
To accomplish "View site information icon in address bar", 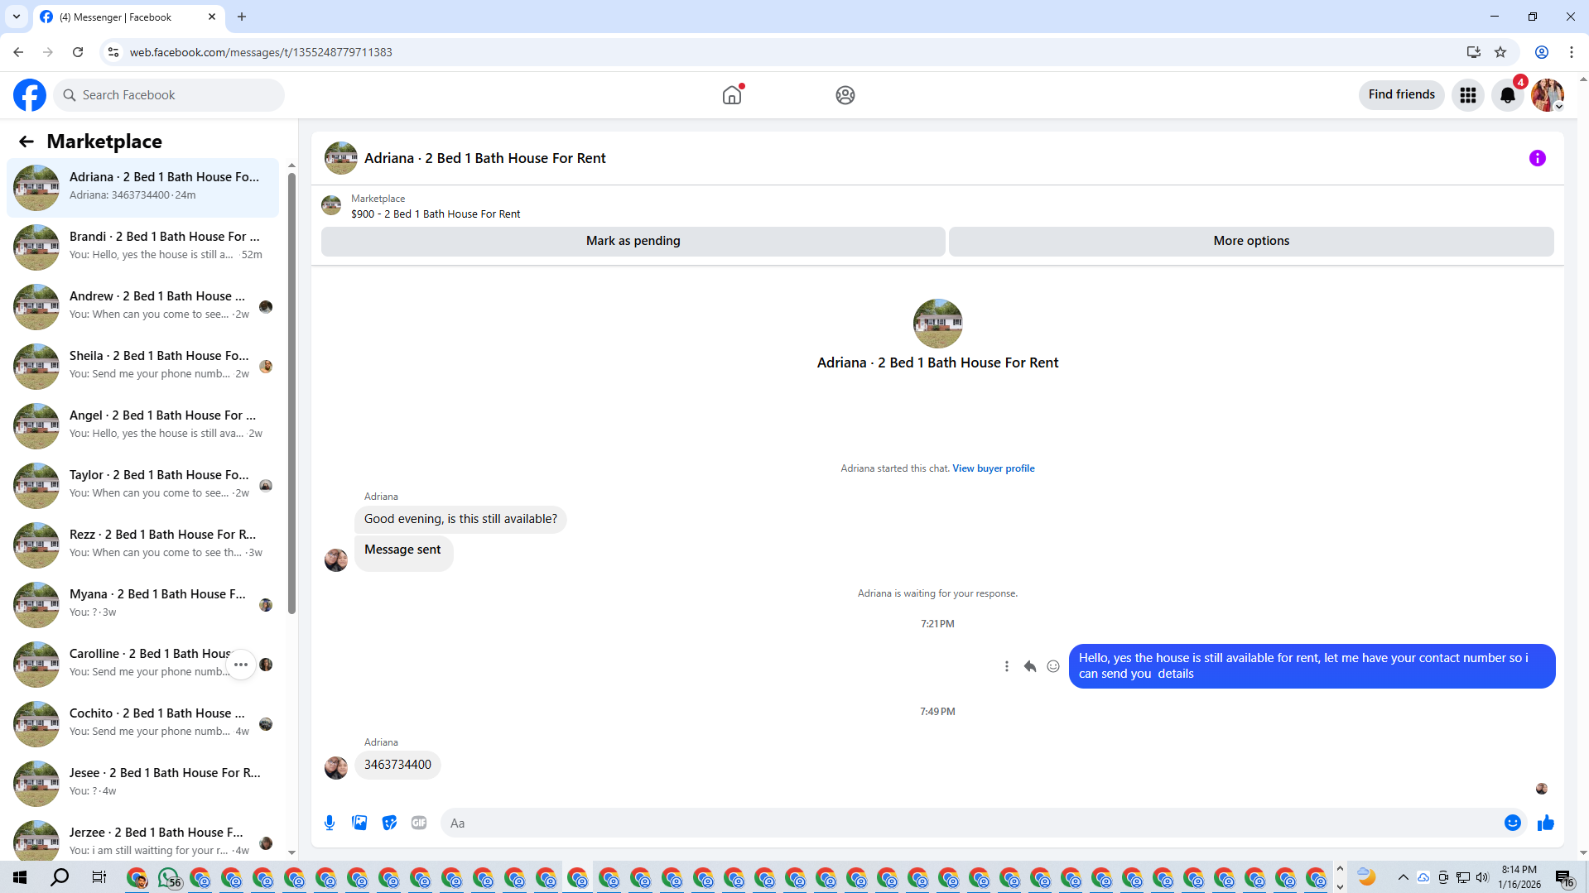I will (x=113, y=52).
